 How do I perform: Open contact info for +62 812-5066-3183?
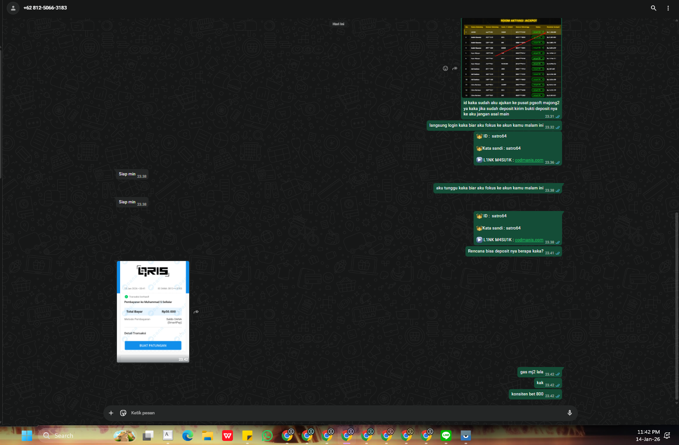[x=45, y=8]
